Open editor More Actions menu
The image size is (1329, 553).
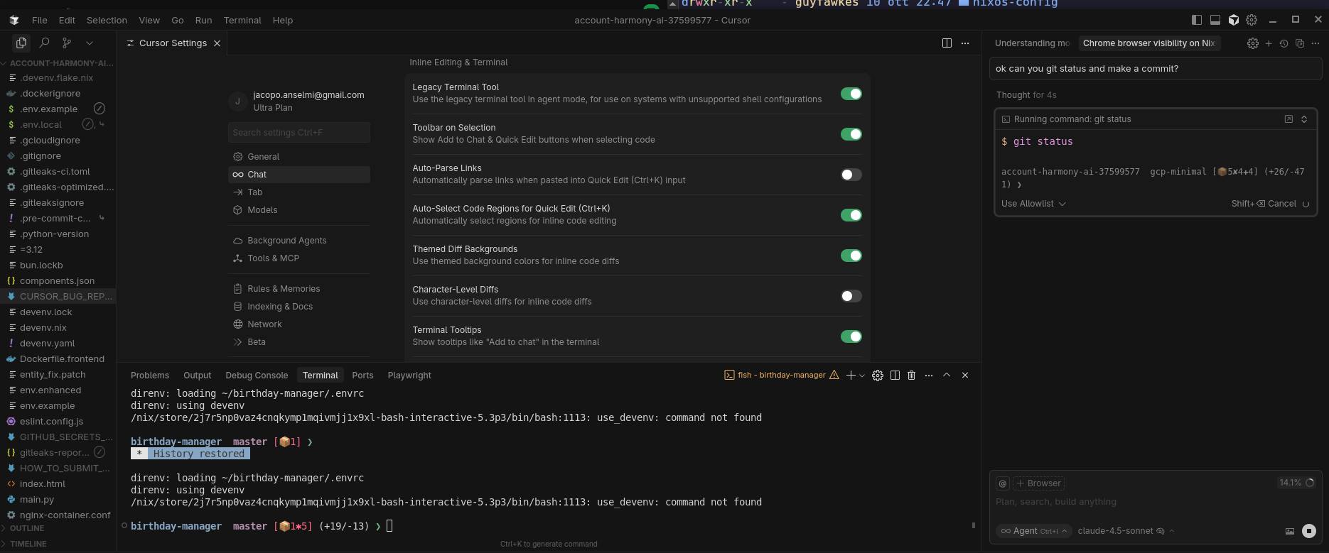point(965,43)
